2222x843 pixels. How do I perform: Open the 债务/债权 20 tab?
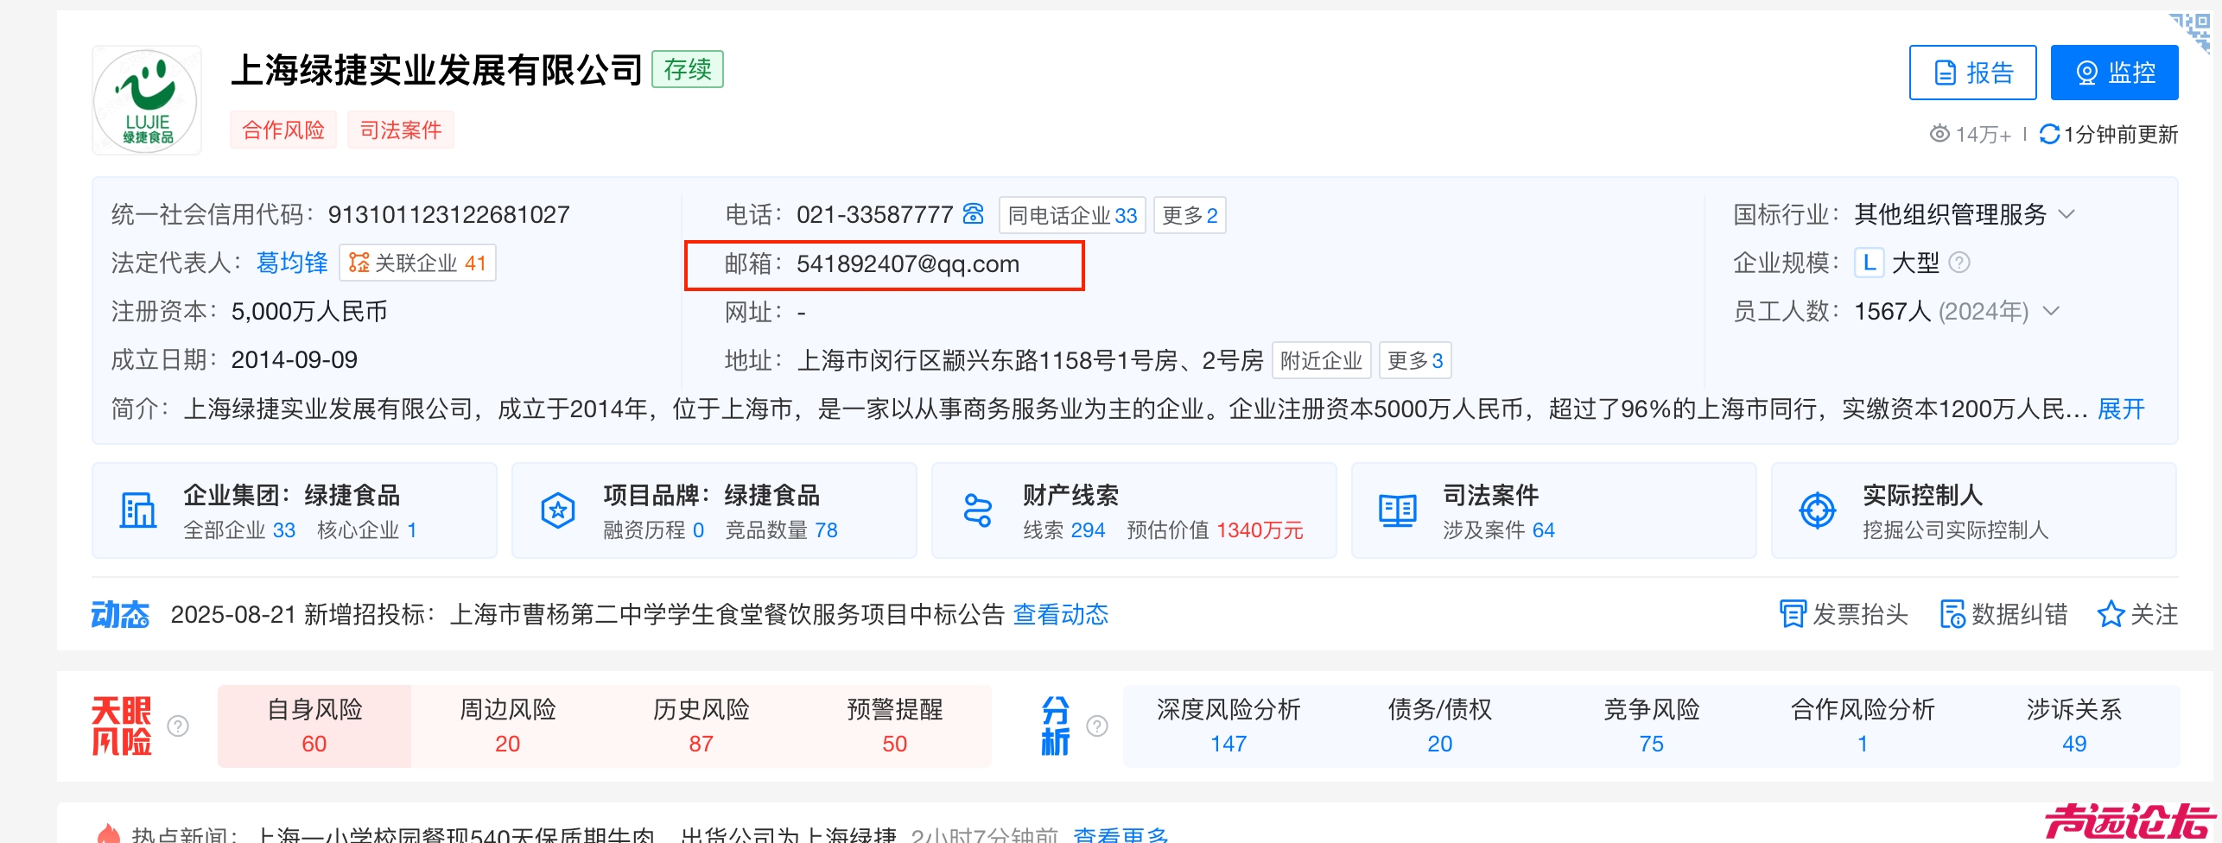pyautogui.click(x=1440, y=726)
